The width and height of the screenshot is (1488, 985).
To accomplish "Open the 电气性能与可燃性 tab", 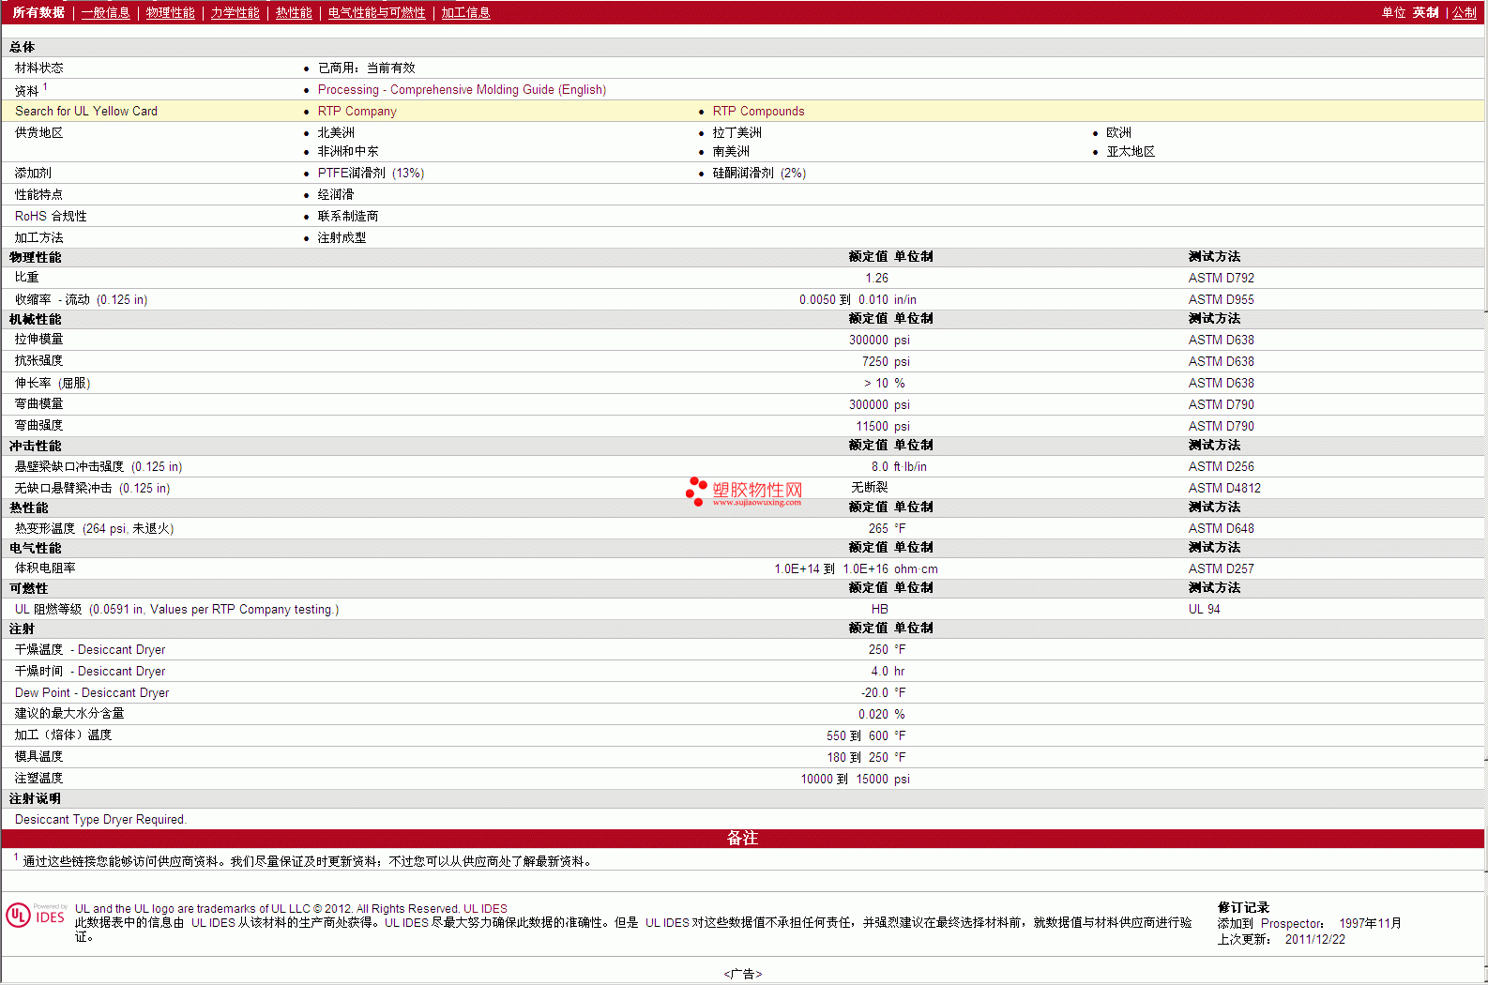I will tap(376, 12).
